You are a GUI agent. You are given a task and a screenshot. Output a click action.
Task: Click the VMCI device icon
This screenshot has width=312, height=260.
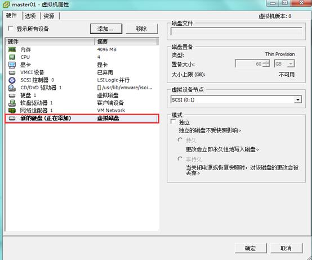(12, 72)
